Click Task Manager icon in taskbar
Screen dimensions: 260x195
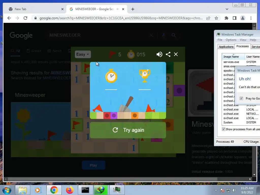click(x=117, y=190)
